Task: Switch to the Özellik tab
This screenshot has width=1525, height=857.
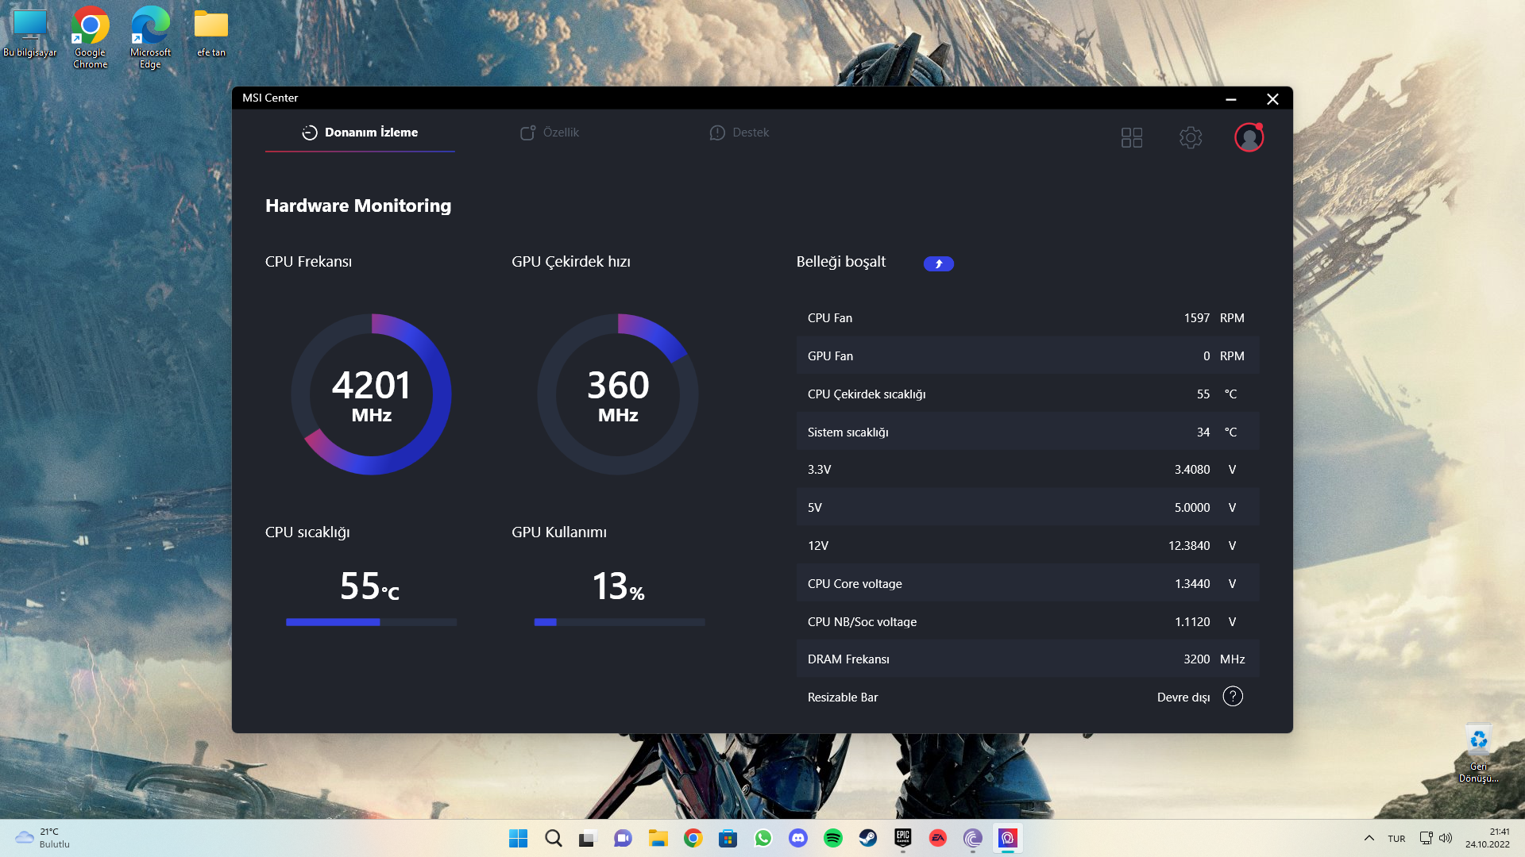Action: click(550, 133)
